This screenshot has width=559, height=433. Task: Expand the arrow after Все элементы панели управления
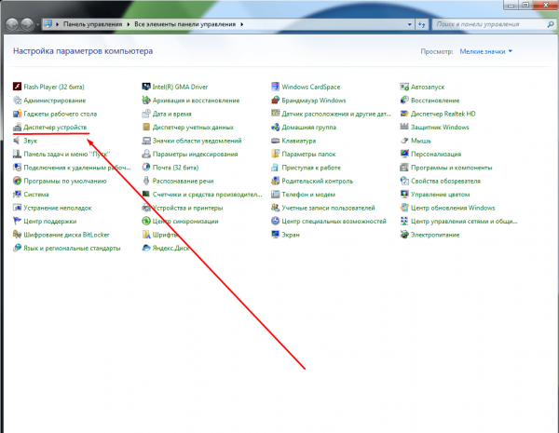point(242,24)
